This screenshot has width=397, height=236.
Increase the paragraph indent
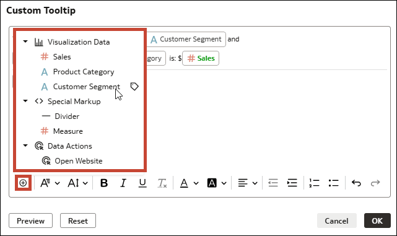coord(292,183)
